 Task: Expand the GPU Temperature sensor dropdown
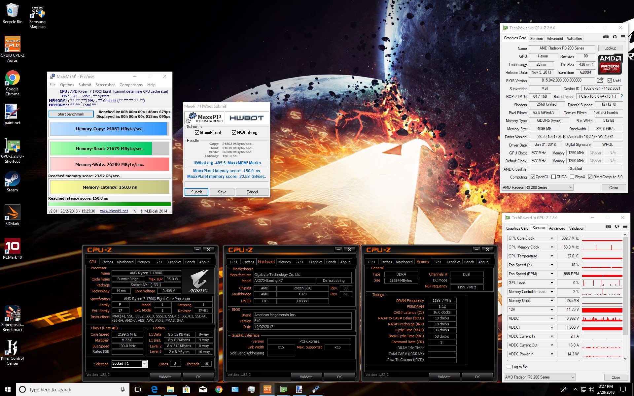point(551,256)
